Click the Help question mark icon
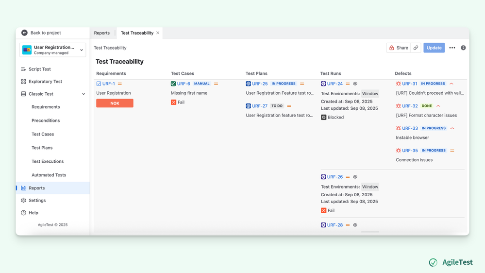The image size is (485, 273). tap(23, 213)
